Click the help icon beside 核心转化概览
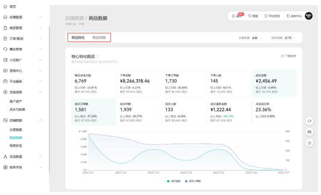 98,56
